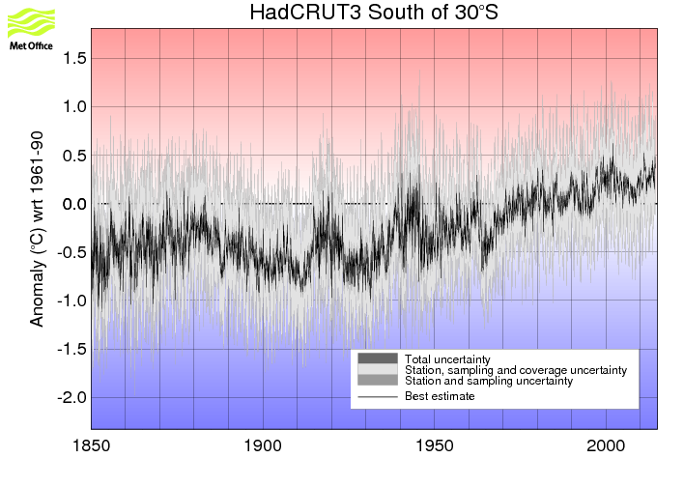Screen dimensions: 684x487
Task: Click the chart title "HadCRUT3 South of 30°S"
Action: coord(374,13)
